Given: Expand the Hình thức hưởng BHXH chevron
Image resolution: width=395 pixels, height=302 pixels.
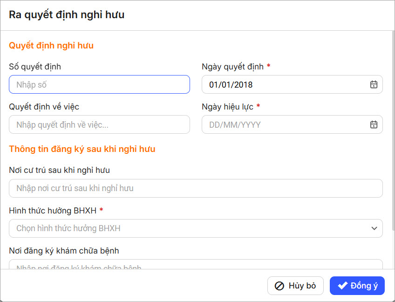Looking at the screenshot, I should click(374, 228).
